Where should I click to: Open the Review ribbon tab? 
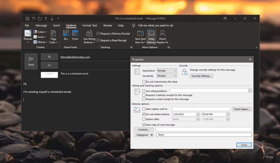tap(107, 25)
